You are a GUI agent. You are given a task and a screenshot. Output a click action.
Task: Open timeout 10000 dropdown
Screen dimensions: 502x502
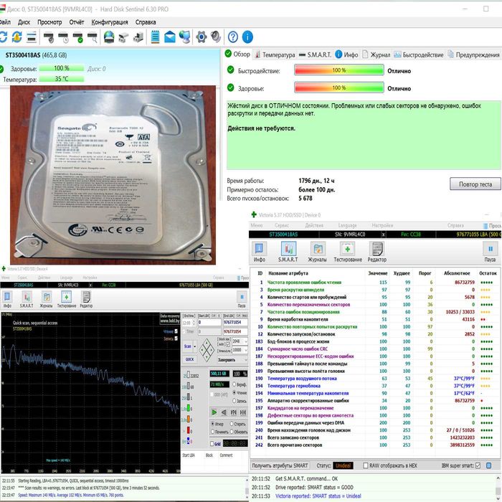245,350
